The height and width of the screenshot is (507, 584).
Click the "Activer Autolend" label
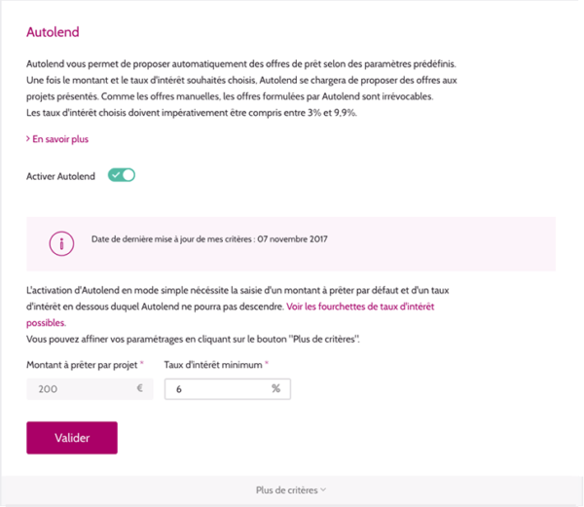tap(60, 175)
